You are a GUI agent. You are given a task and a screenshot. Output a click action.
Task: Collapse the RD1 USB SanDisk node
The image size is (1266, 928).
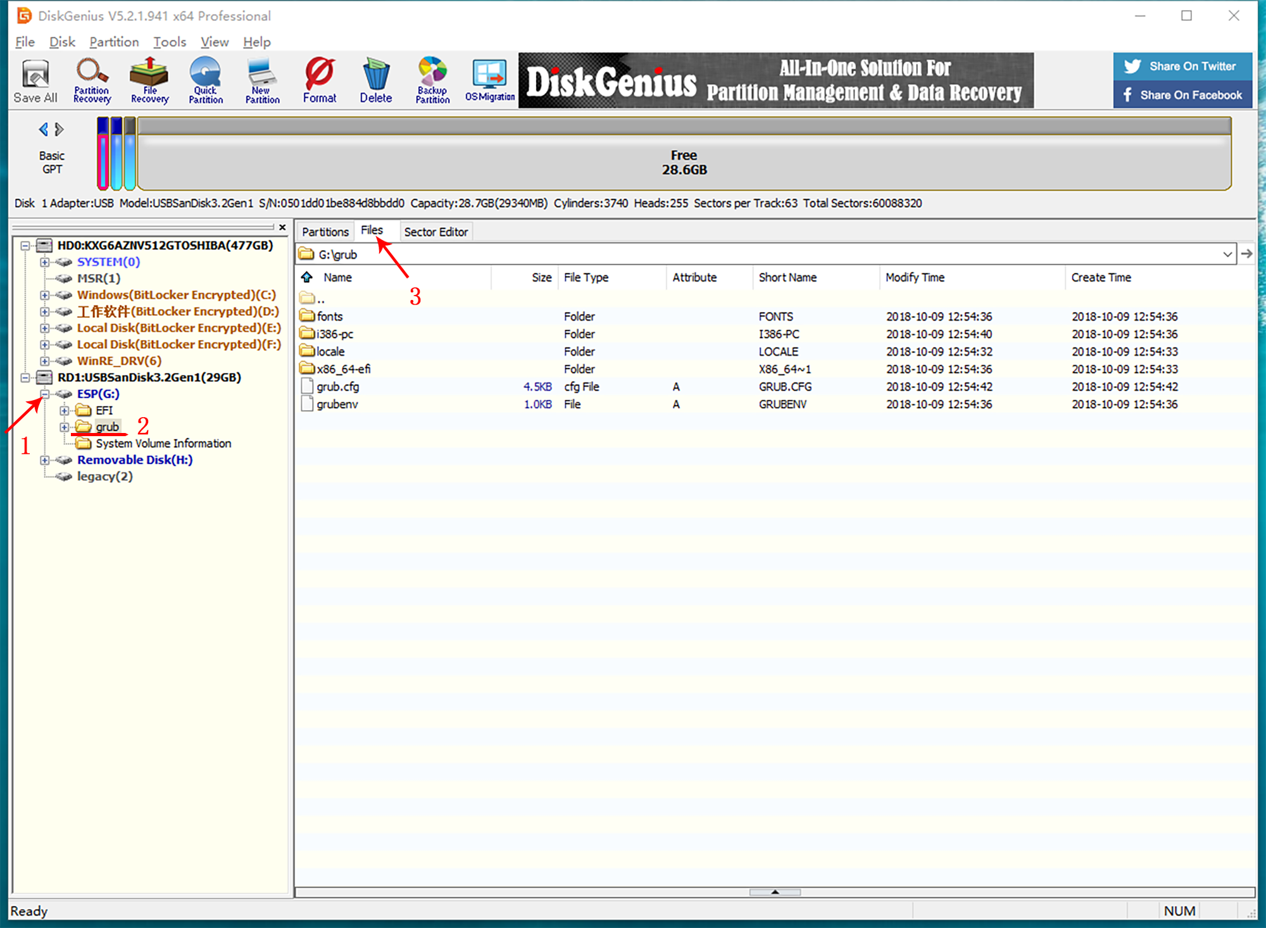click(x=25, y=377)
